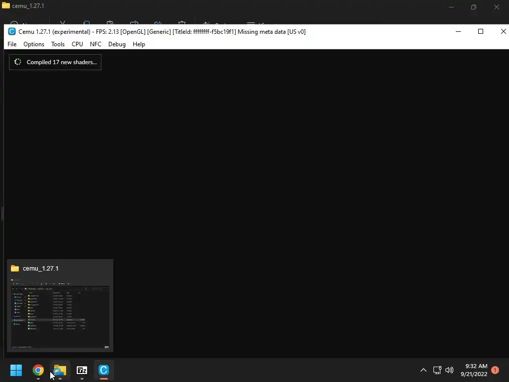
Task: Open the NFC menu in Cemu
Action: pyautogui.click(x=95, y=44)
